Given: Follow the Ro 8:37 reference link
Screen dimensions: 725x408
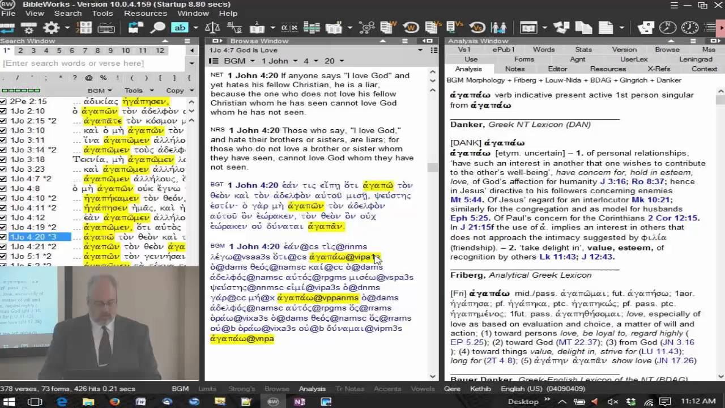Looking at the screenshot, I should 647,181.
